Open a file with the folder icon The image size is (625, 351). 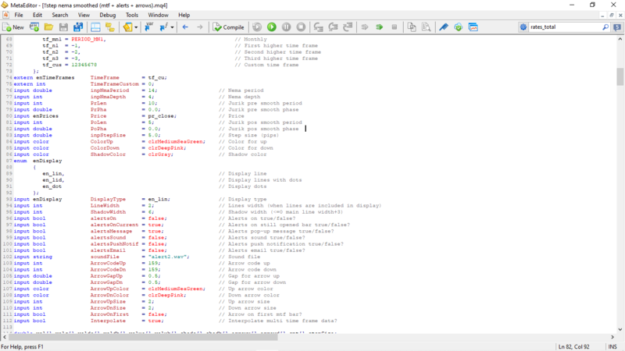pyautogui.click(x=49, y=27)
